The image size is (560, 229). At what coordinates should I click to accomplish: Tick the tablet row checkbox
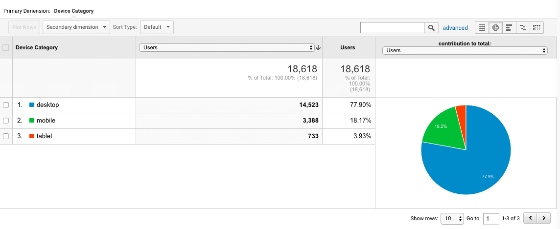coord(6,136)
